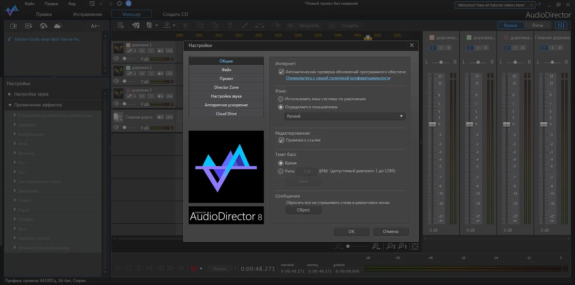The image size is (575, 285).
Task: Select the Director Zone settings category
Action: coord(226,87)
